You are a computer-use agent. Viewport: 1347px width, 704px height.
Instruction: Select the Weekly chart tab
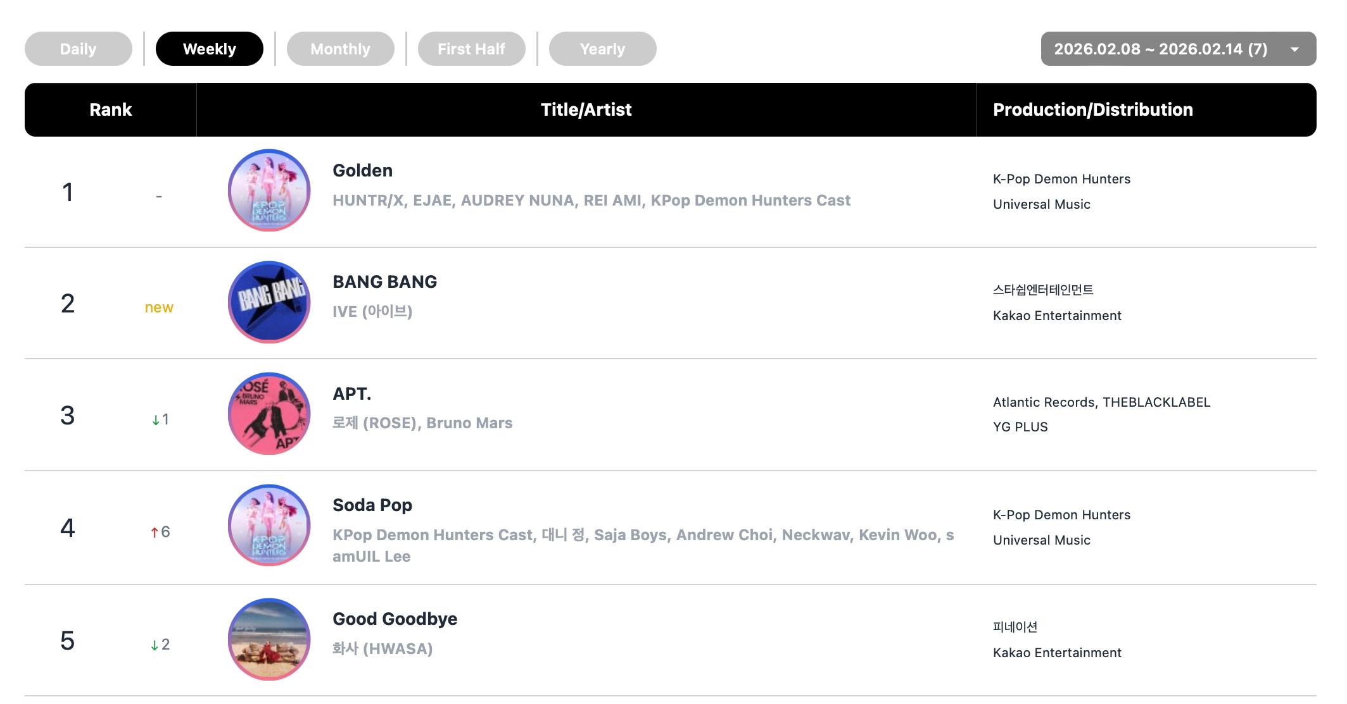click(x=210, y=49)
